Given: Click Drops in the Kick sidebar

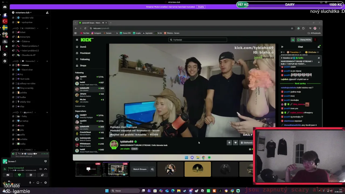Looking at the screenshot, I should click(x=83, y=65).
